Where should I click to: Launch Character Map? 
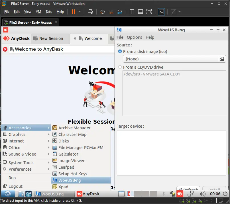pyautogui.click(x=81, y=134)
